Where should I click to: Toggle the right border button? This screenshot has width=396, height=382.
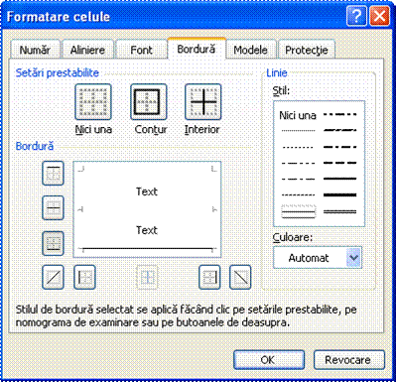point(209,277)
